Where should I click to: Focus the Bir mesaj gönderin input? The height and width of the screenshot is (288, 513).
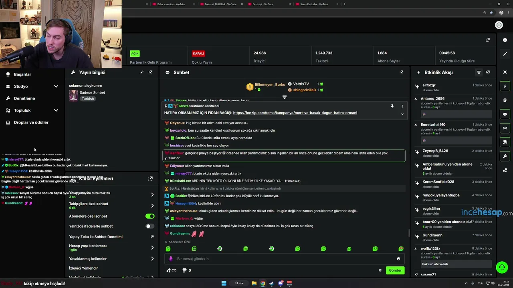click(285, 259)
